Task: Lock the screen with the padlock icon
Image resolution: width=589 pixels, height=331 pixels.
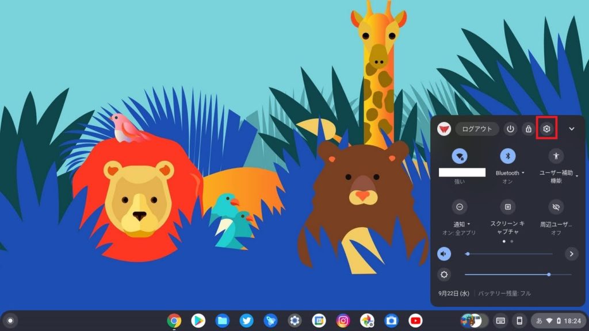Action: pos(528,129)
